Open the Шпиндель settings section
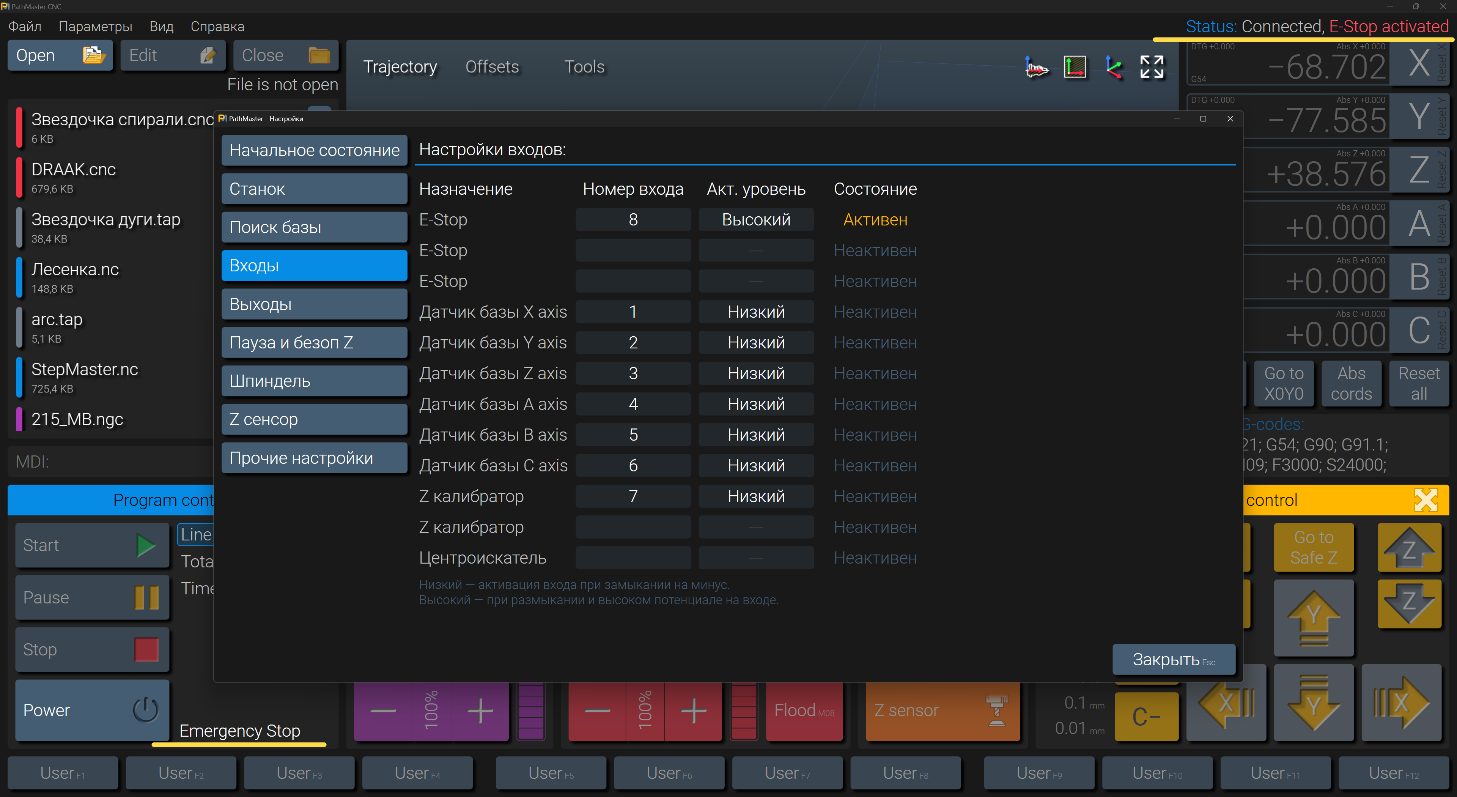Viewport: 1457px width, 797px height. point(315,381)
